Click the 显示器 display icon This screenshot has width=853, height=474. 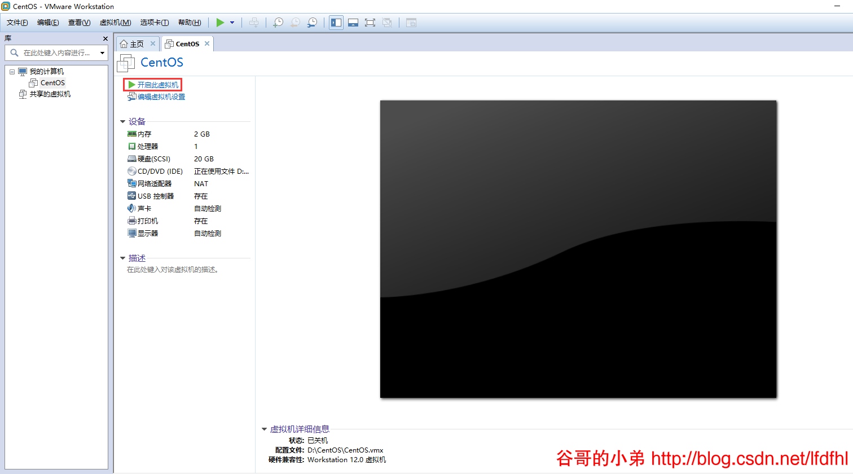(x=132, y=233)
